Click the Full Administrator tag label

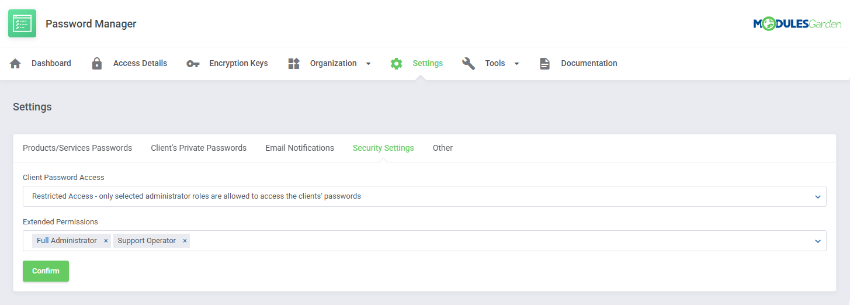pyautogui.click(x=67, y=241)
